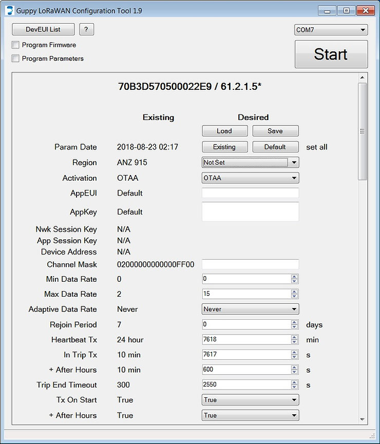Open the COM7 port dropdown
The height and width of the screenshot is (444, 380).
331,30
